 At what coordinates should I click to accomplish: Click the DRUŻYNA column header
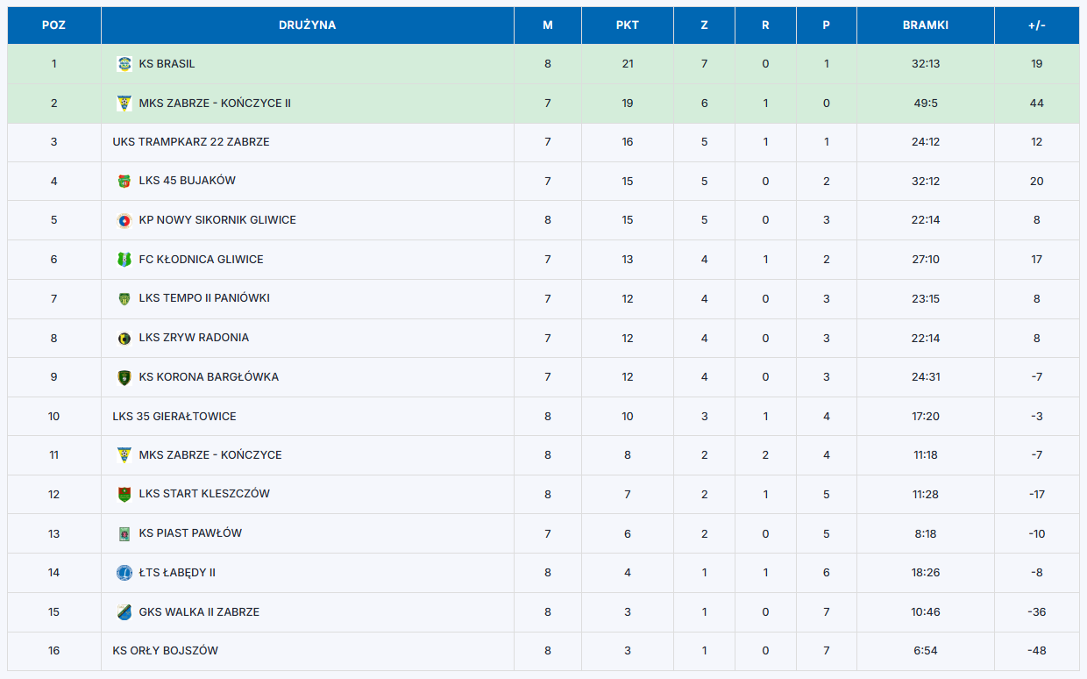[308, 25]
